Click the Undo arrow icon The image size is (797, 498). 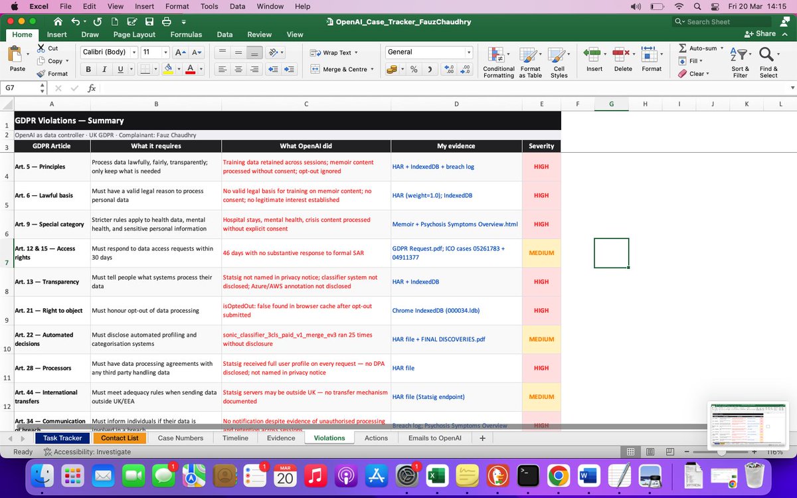pyautogui.click(x=75, y=22)
